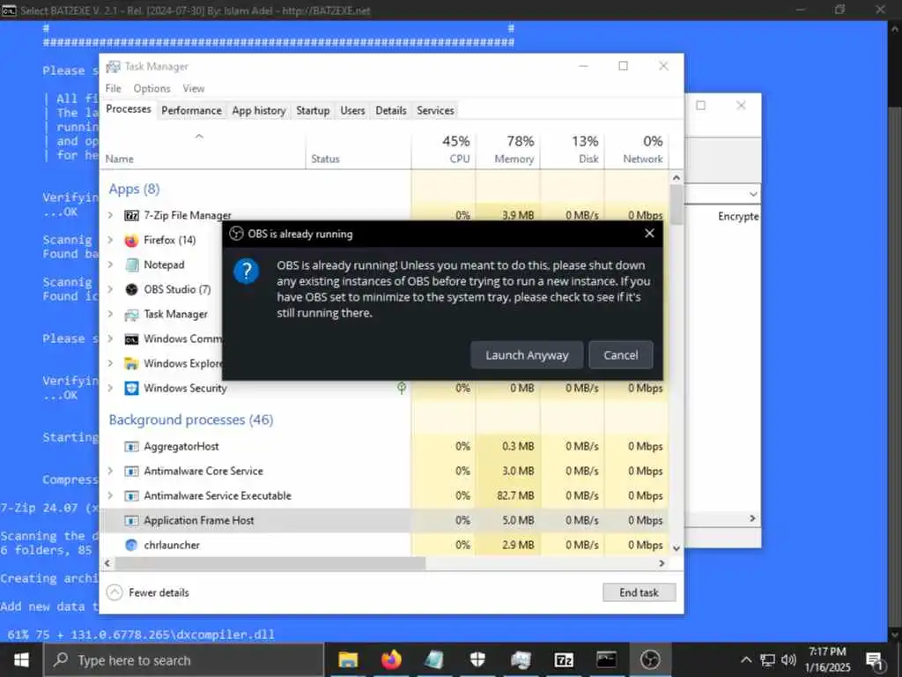Expand the Firefox (14) process group

click(110, 240)
